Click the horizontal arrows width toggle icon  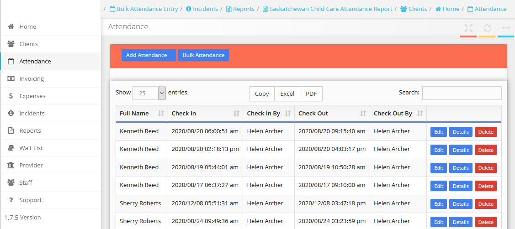pos(506,28)
